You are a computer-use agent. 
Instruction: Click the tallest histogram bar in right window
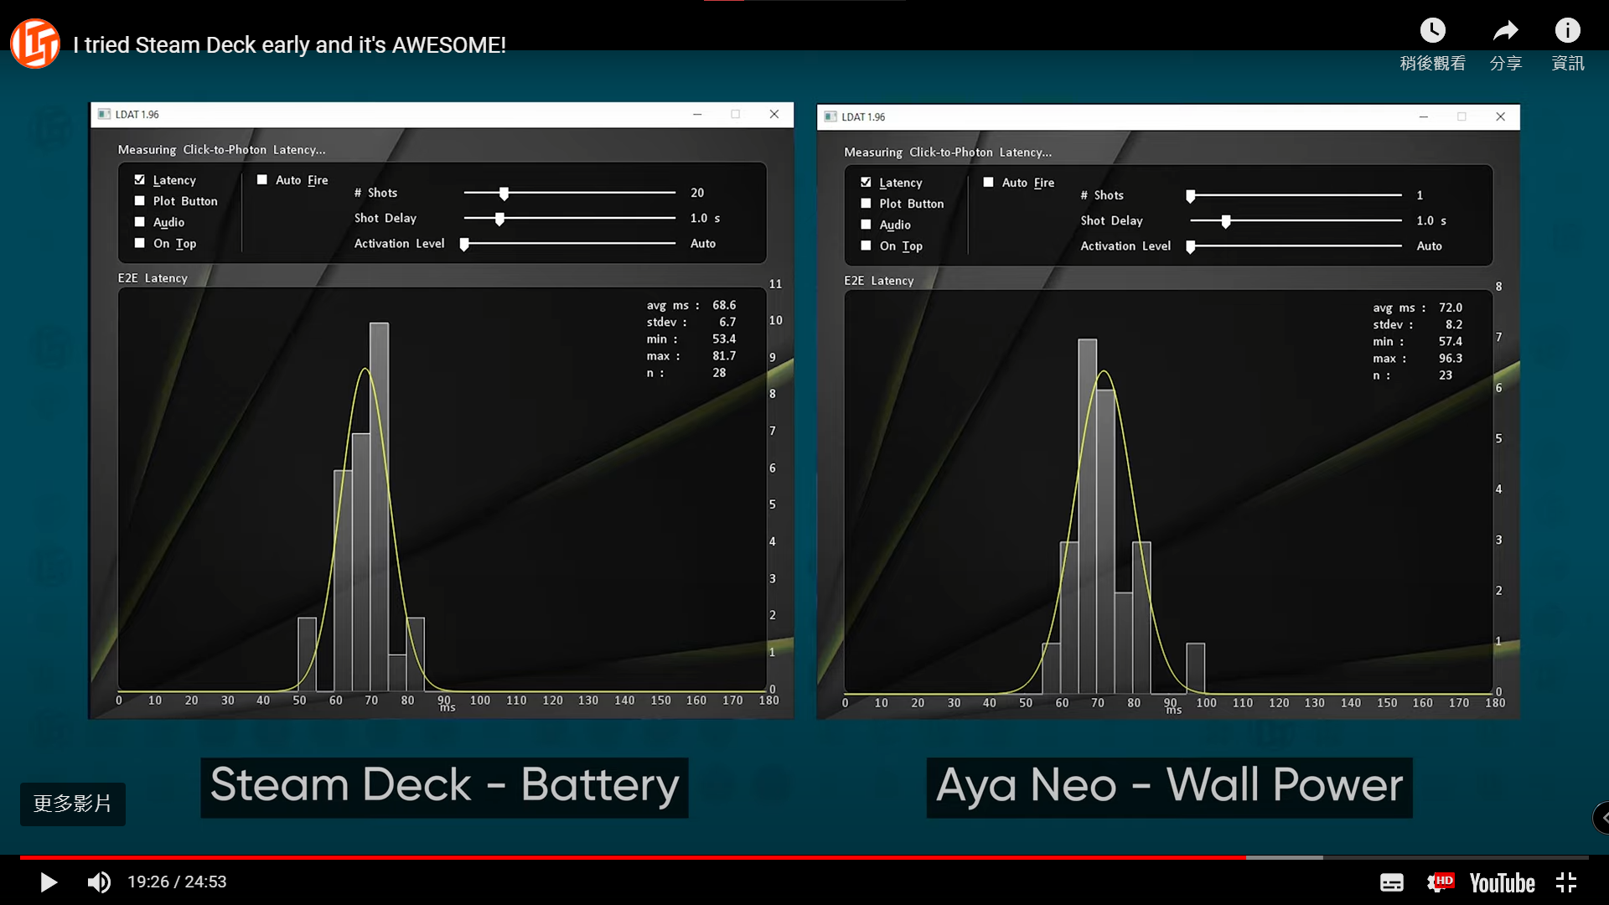point(1087,515)
